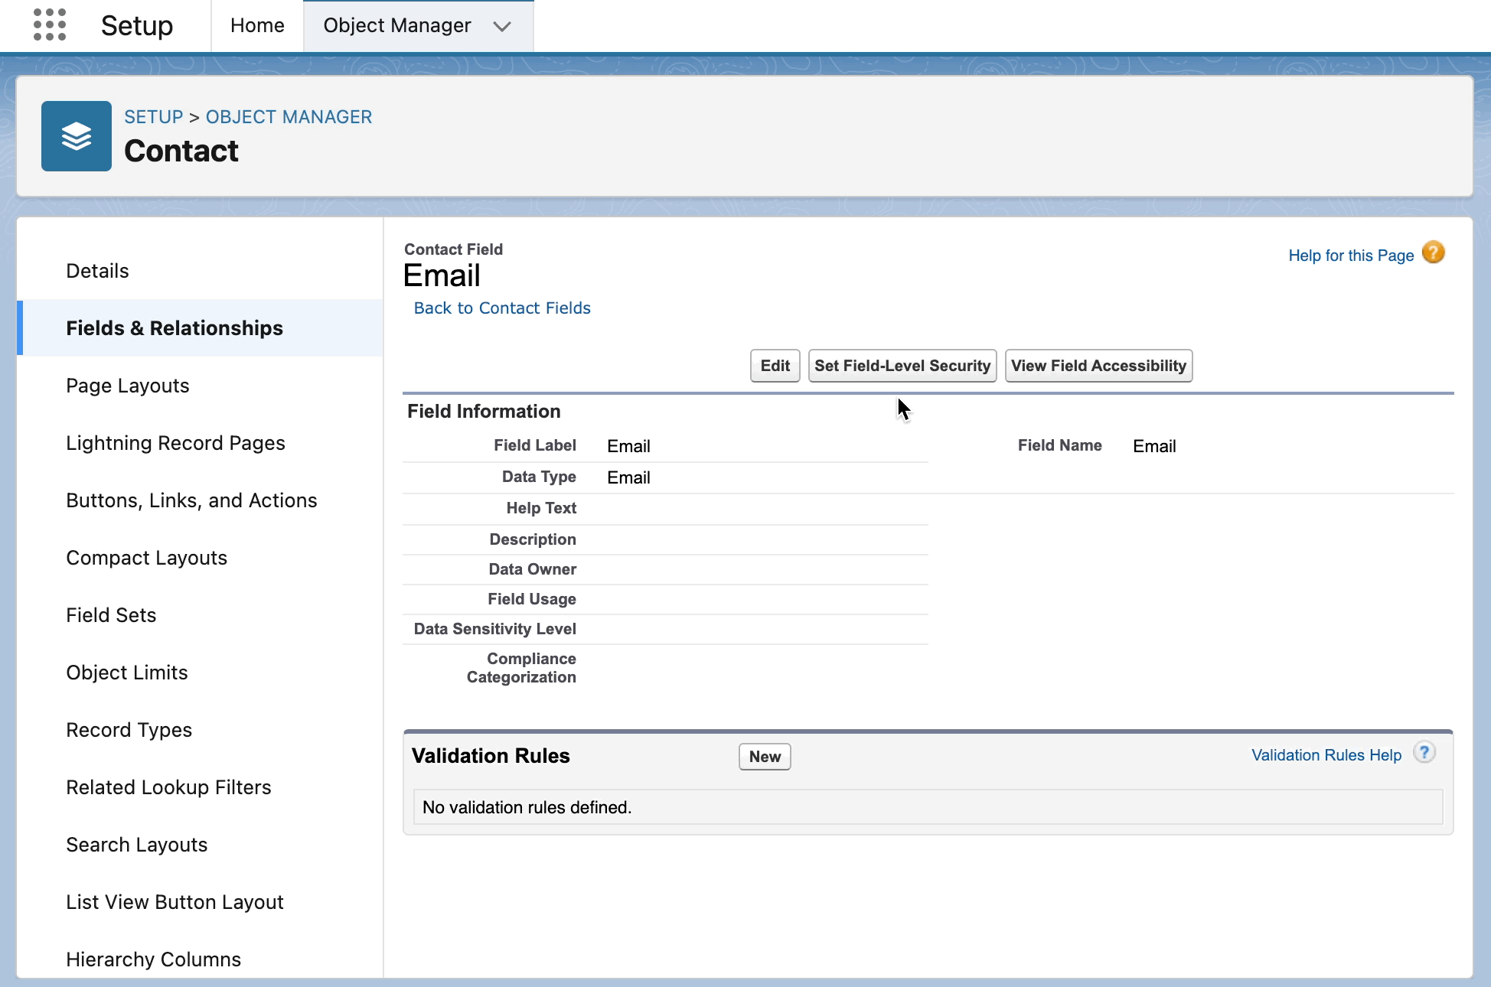
Task: Click the orange Help question mark icon
Action: [1433, 252]
